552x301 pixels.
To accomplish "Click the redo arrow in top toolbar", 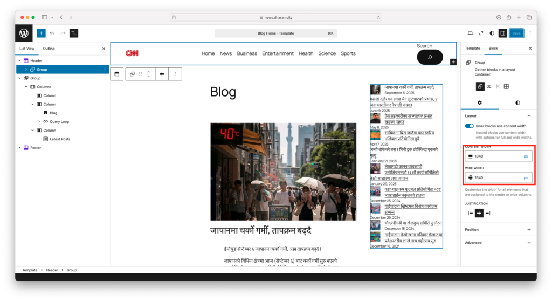I will tap(63, 33).
